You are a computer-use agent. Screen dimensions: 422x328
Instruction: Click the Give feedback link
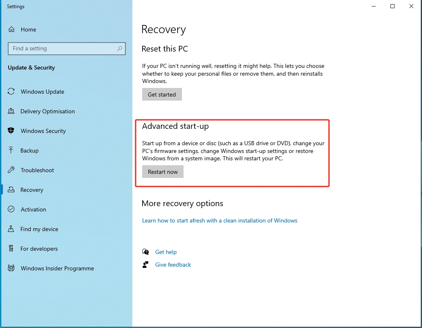173,265
